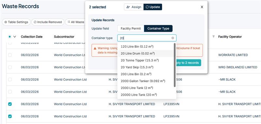
Task: Clear the container type search field
Action: tap(173, 38)
